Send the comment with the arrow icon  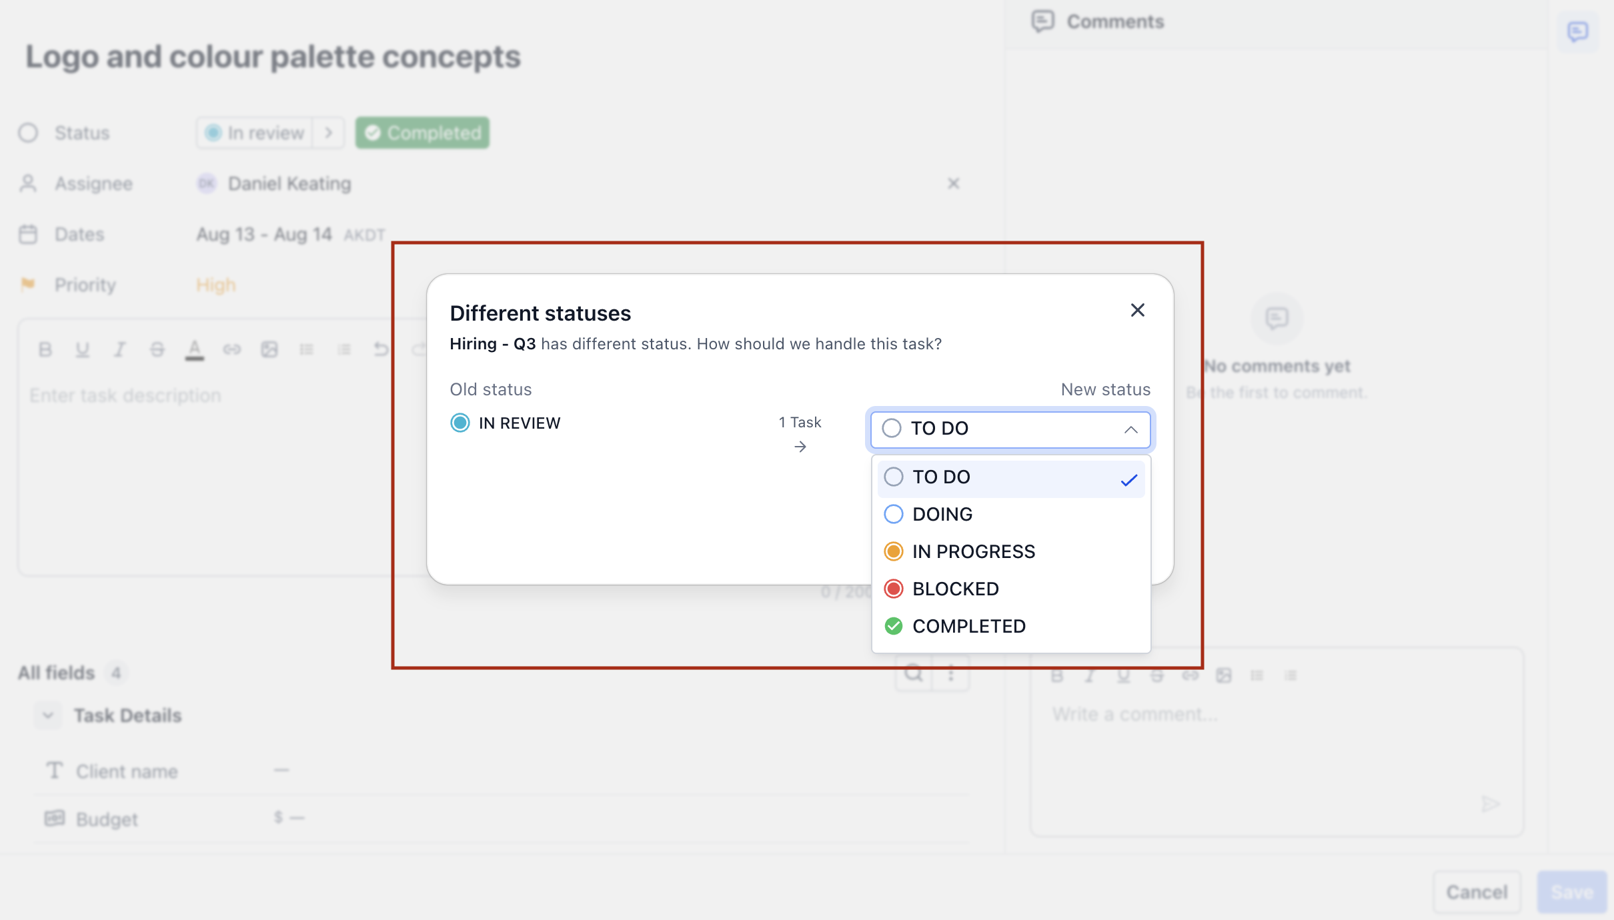[1490, 804]
